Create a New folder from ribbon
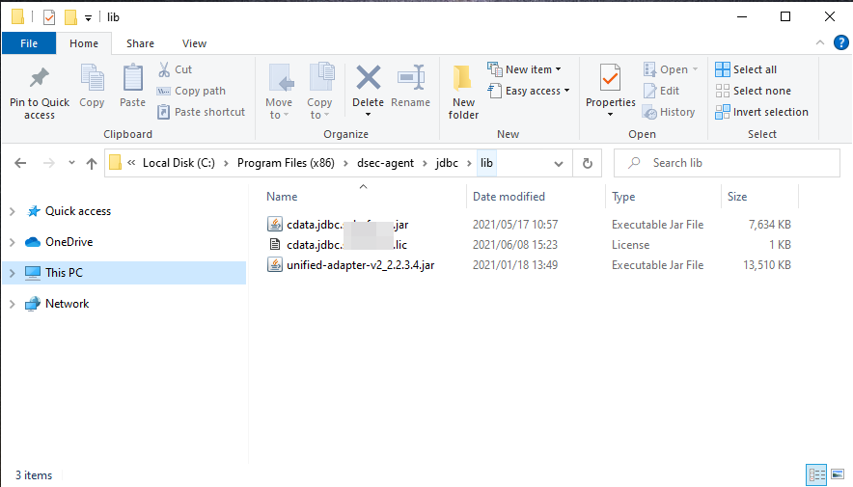The height and width of the screenshot is (487, 853). [x=463, y=92]
